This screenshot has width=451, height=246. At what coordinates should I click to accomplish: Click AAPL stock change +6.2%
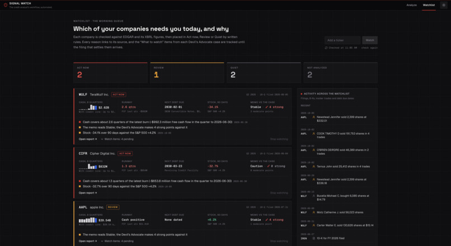point(212,220)
